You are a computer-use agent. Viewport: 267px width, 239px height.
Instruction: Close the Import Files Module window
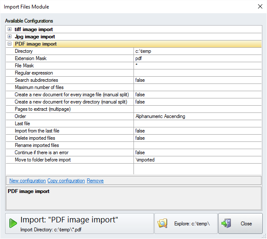tap(260, 6)
